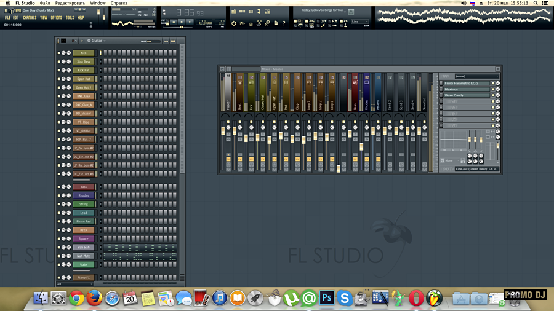Mute the Rhodes channel via its LED
Screen dimensions: 554x311
click(x=58, y=195)
